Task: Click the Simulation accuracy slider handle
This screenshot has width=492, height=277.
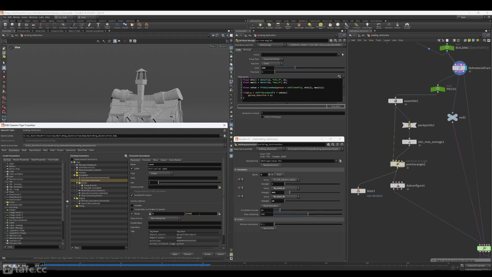Action: [x=280, y=210]
